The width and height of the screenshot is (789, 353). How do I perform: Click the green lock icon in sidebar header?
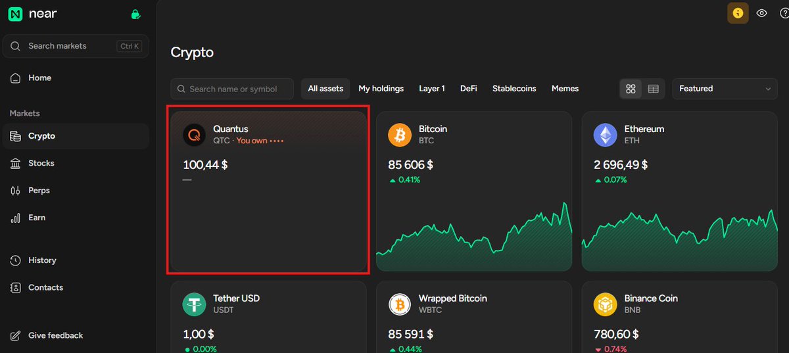135,14
